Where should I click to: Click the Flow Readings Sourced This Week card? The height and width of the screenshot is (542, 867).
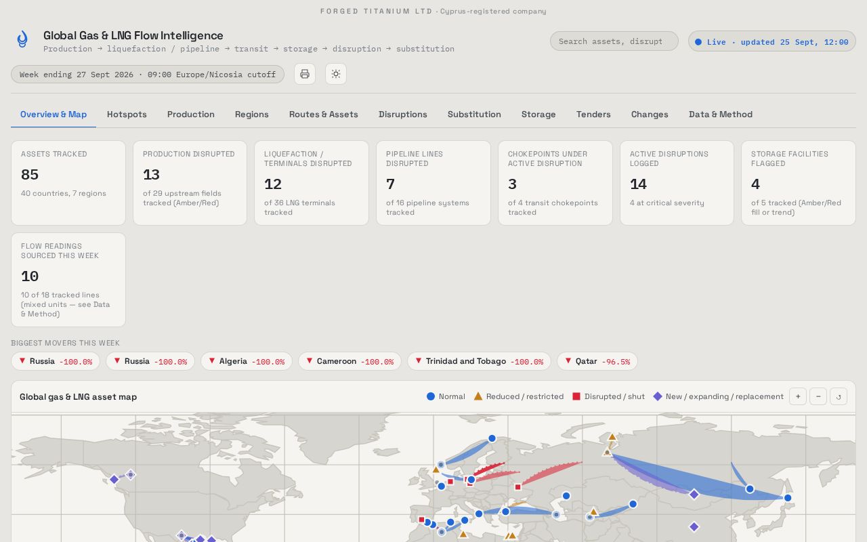coord(68,280)
